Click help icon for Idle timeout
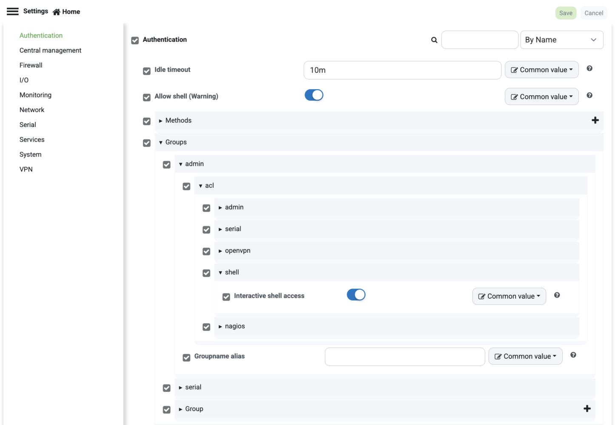 coord(589,68)
